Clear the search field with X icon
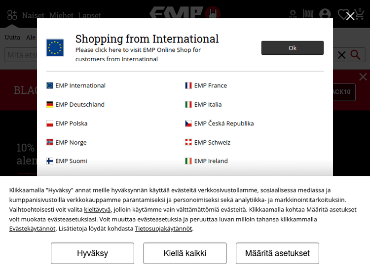 tap(341, 55)
